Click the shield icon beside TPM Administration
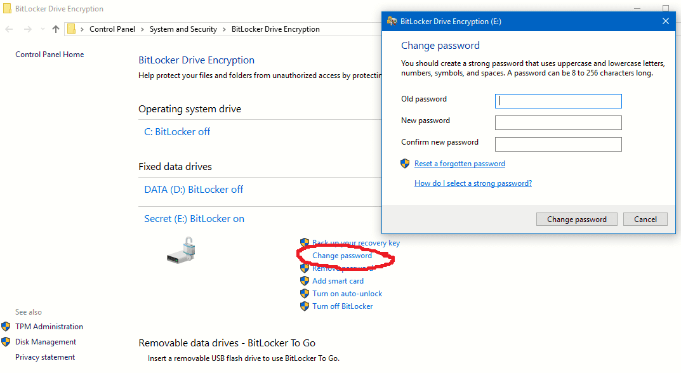681x373 pixels. pos(6,327)
